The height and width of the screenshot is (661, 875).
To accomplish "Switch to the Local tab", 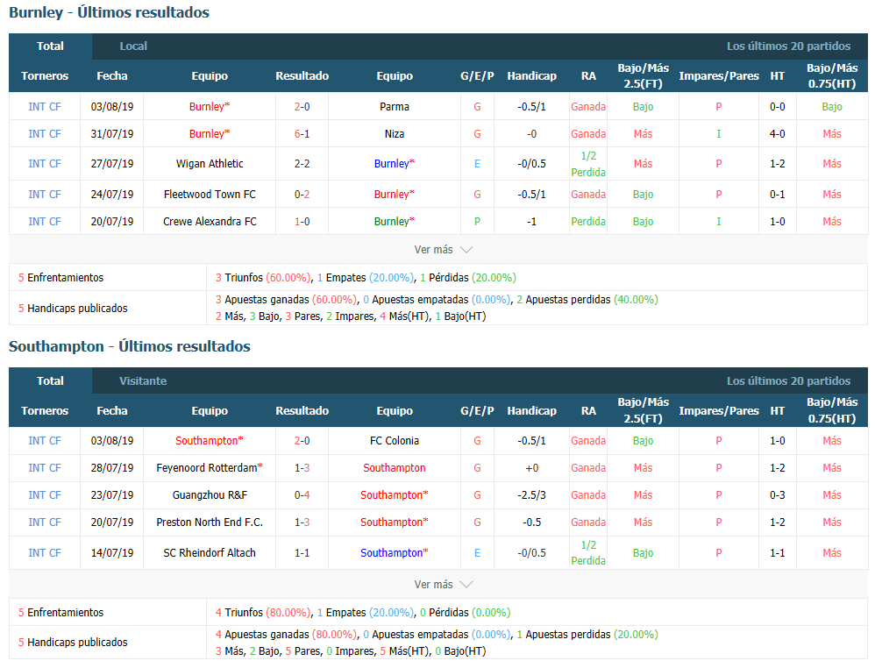I will click(132, 46).
